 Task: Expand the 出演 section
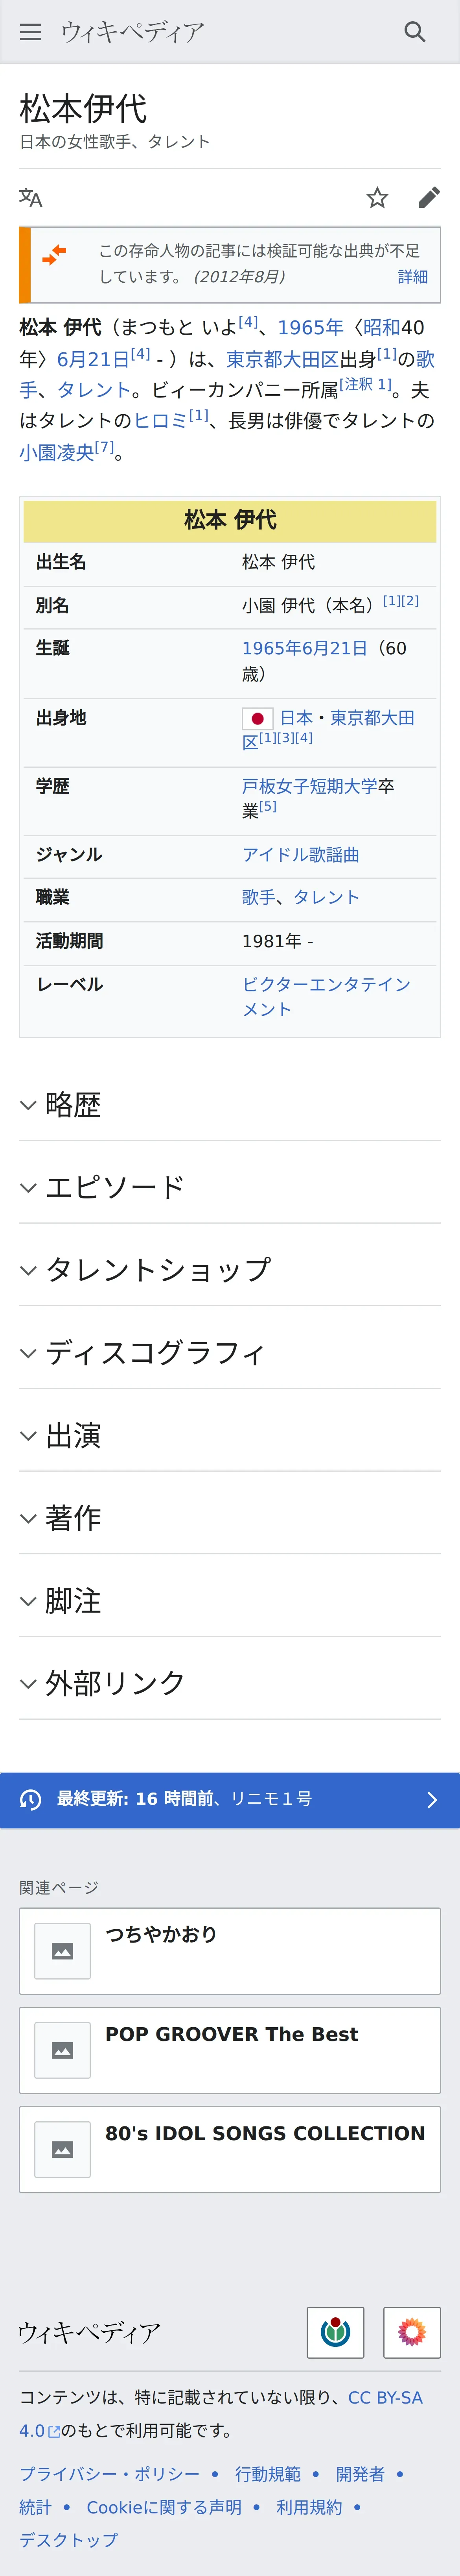[230, 1435]
